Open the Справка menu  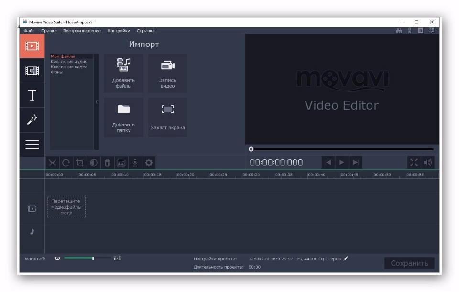145,31
